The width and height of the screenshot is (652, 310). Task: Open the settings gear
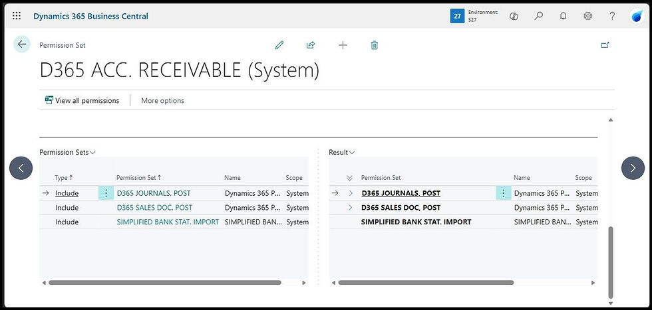point(587,16)
